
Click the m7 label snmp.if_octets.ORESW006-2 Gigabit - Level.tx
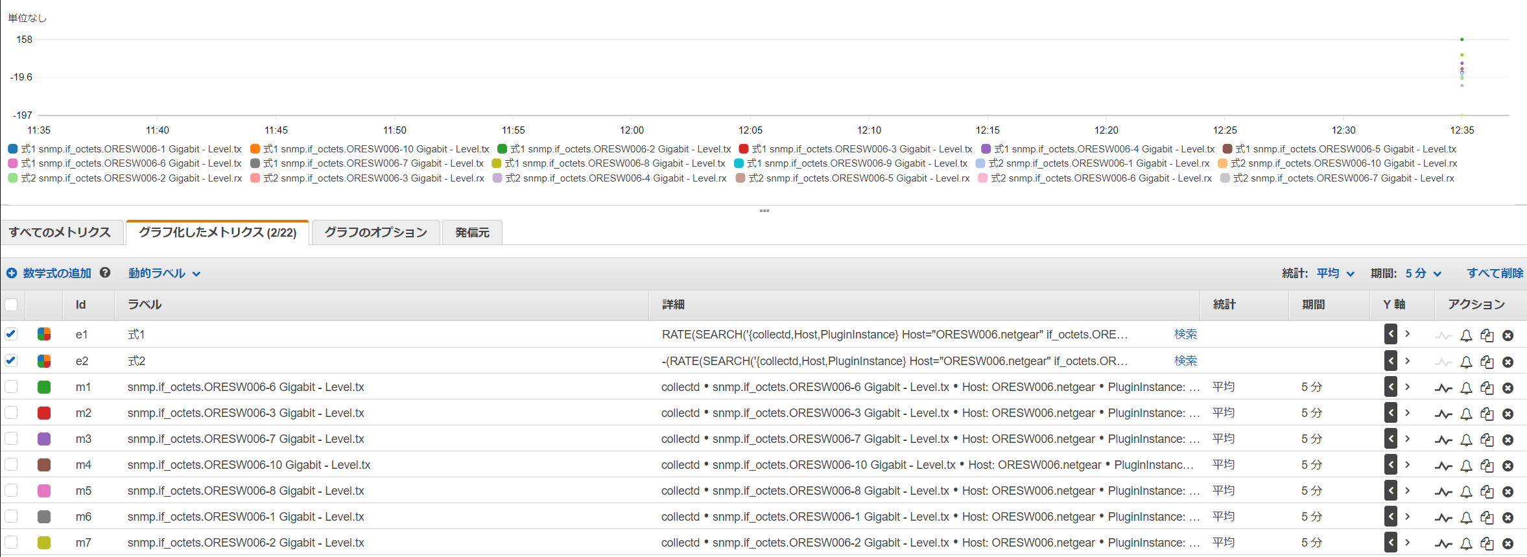click(246, 543)
